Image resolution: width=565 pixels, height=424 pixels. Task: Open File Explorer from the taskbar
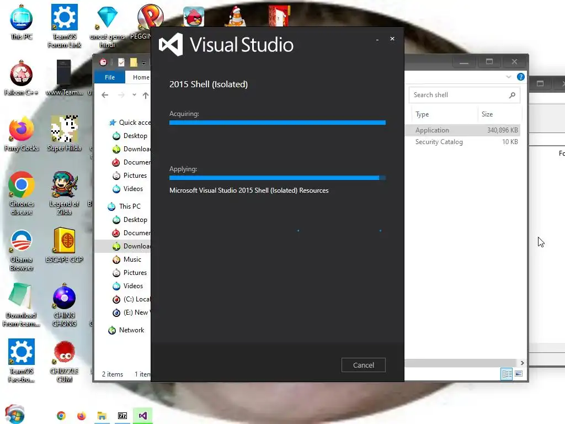click(x=102, y=416)
